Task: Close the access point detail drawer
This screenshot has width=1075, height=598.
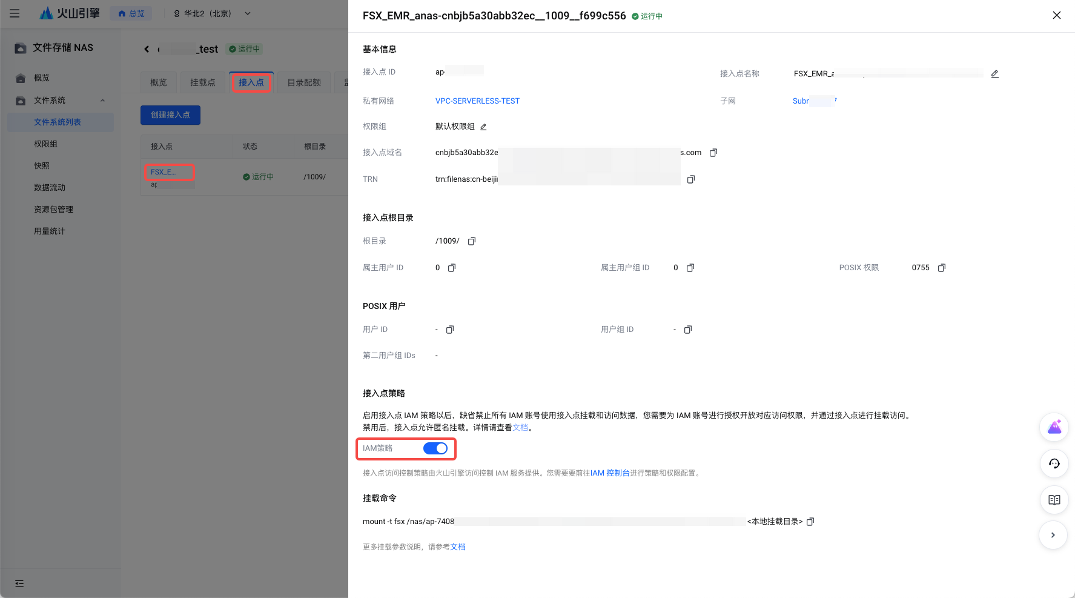Action: point(1057,16)
